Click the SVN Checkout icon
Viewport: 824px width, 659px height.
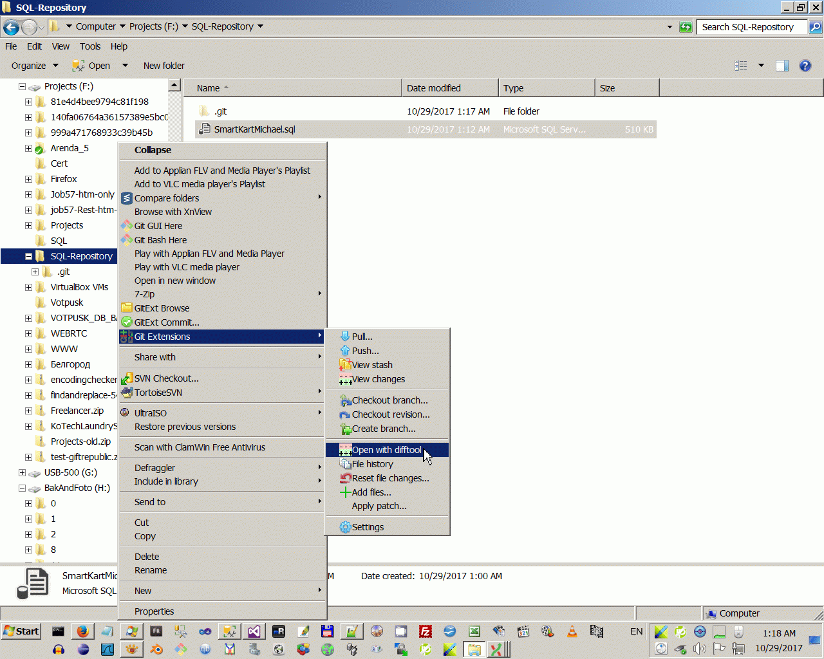tap(127, 378)
